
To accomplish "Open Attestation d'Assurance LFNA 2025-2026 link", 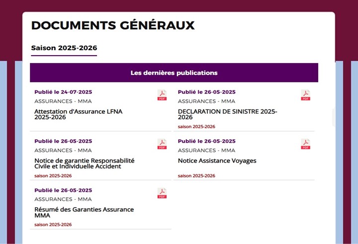I will click(x=79, y=114).
